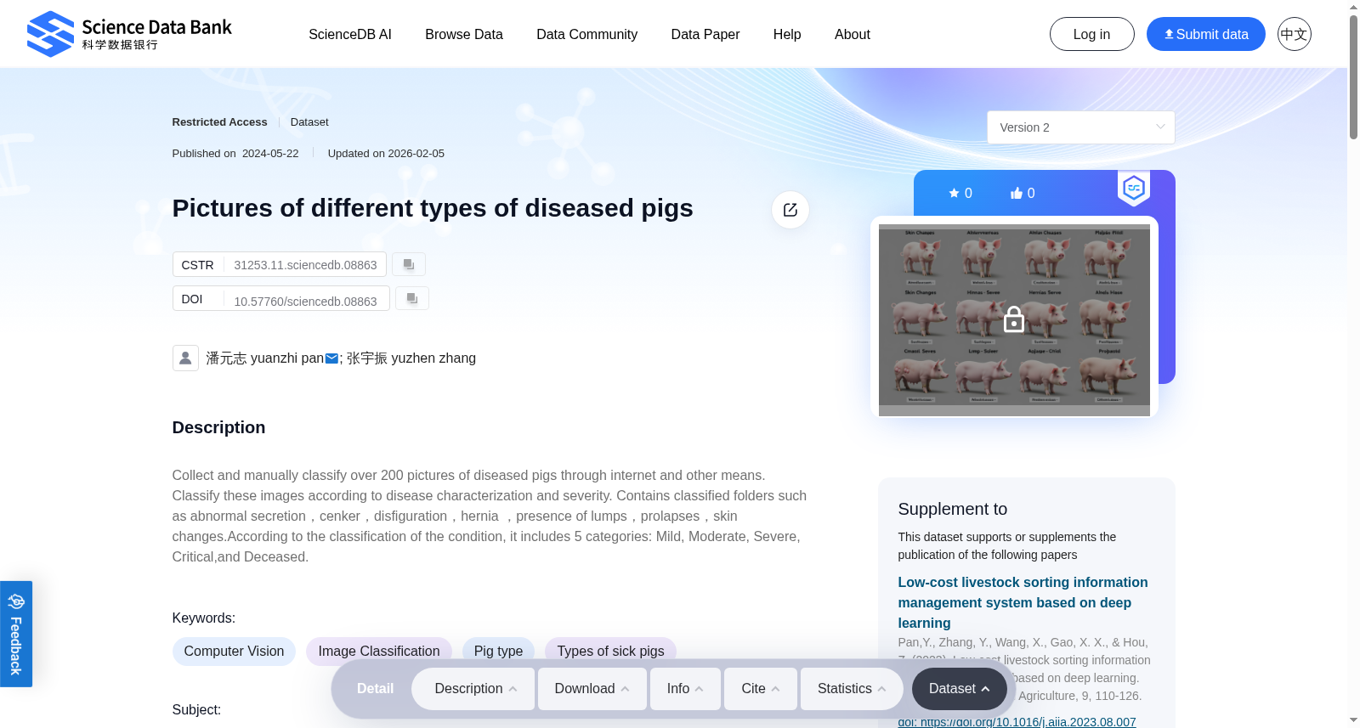The image size is (1360, 728).
Task: Click the CSTR value 31253.11.sciencedb.08863
Action: (x=305, y=265)
